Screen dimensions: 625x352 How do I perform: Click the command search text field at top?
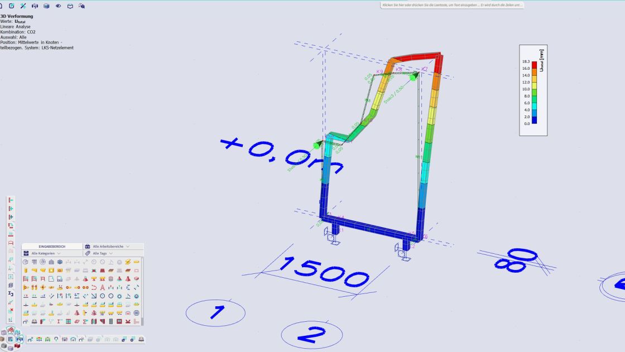coord(451,5)
